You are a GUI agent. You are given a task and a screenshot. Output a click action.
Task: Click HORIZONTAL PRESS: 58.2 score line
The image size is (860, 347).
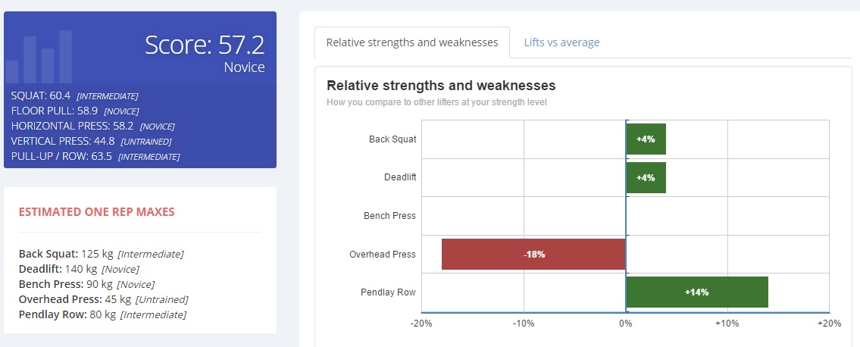(x=92, y=126)
